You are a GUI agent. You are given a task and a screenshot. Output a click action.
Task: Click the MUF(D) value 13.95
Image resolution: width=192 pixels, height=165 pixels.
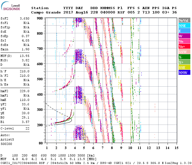(x=24, y=56)
